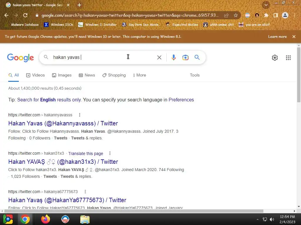Open the volume control in system tray
301x225 pixels.
[272, 219]
